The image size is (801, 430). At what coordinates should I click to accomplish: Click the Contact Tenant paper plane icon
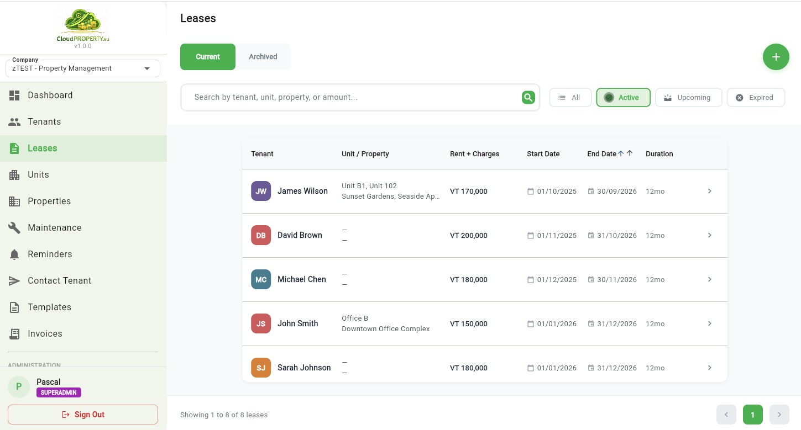pos(14,281)
